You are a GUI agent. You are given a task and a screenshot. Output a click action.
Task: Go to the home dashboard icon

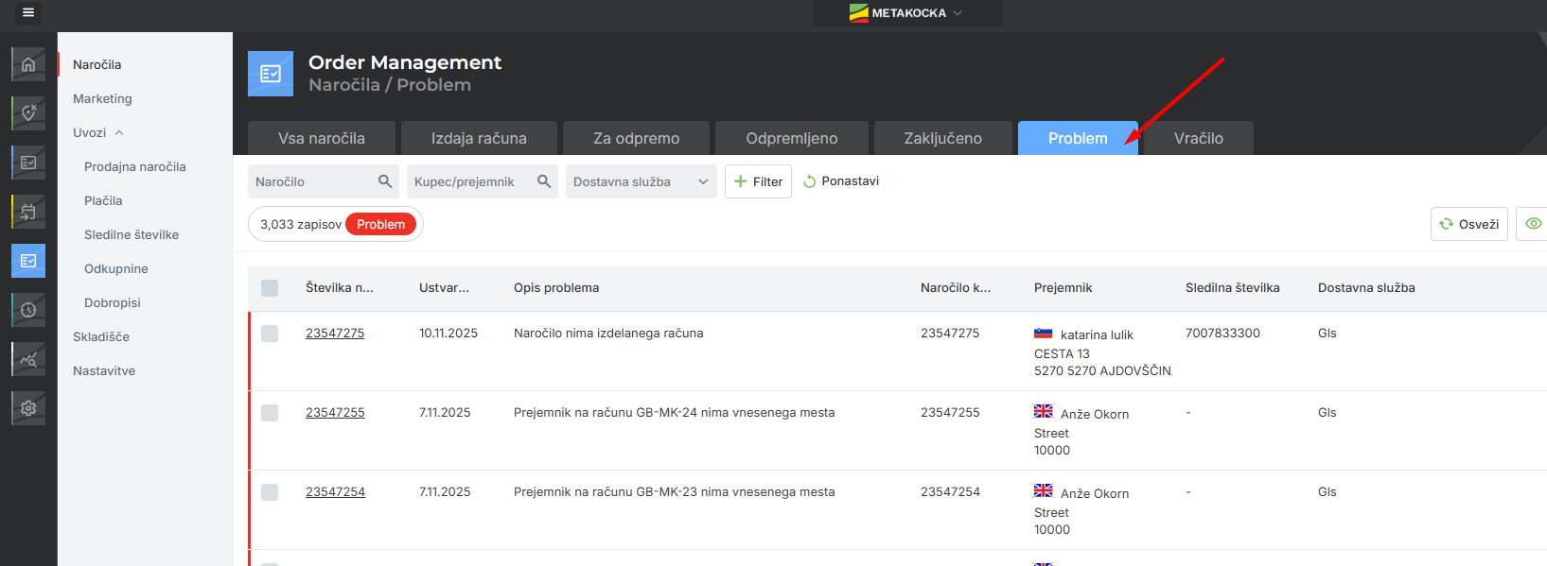pos(28,64)
